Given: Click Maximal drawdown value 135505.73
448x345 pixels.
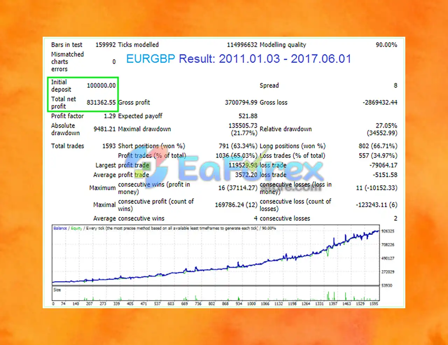Looking at the screenshot, I should tap(243, 126).
